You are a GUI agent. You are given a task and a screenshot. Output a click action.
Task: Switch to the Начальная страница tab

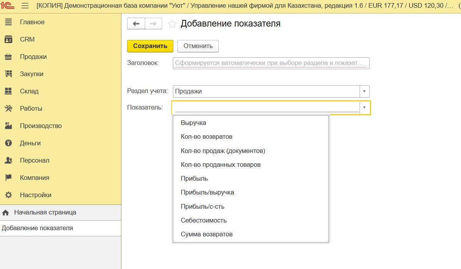45,213
